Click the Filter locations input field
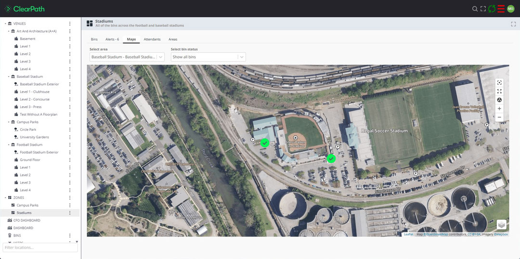 40,247
